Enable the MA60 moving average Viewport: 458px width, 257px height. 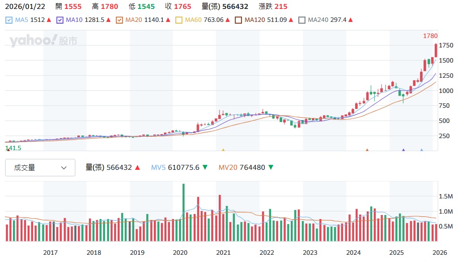point(179,20)
